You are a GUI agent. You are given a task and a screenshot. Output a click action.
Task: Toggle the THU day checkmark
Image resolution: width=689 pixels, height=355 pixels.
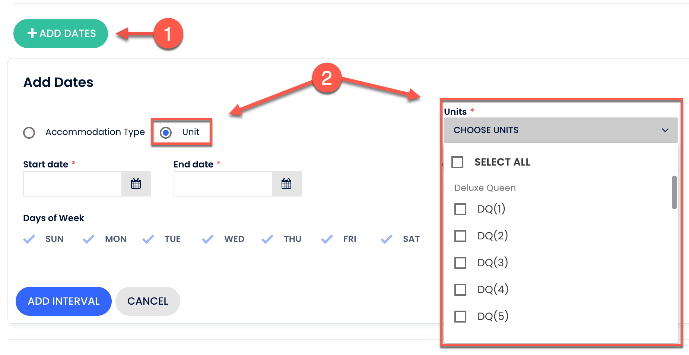pos(267,239)
